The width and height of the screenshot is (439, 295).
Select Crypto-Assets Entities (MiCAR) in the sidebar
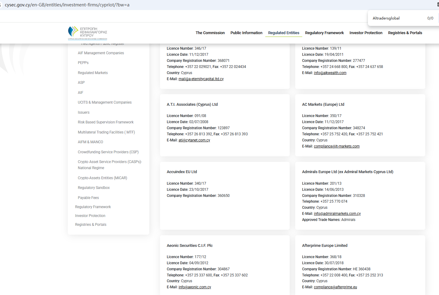[102, 178]
